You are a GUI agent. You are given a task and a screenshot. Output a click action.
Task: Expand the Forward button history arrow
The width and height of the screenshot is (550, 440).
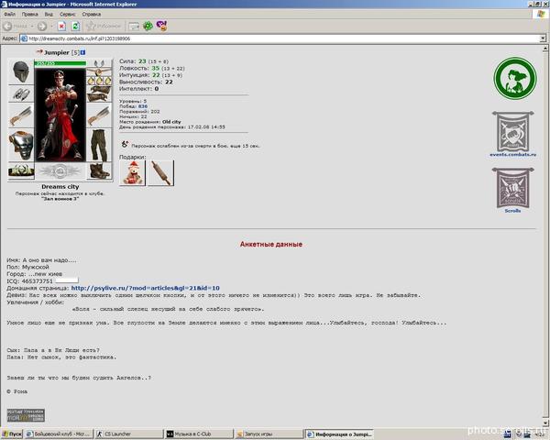tap(51, 27)
